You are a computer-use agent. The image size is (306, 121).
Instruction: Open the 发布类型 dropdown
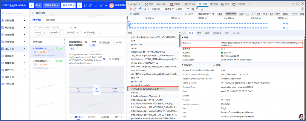(x=73, y=32)
